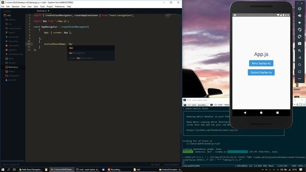The image size is (306, 172).
Task: Open the Find menu
Action: (x=23, y=6)
